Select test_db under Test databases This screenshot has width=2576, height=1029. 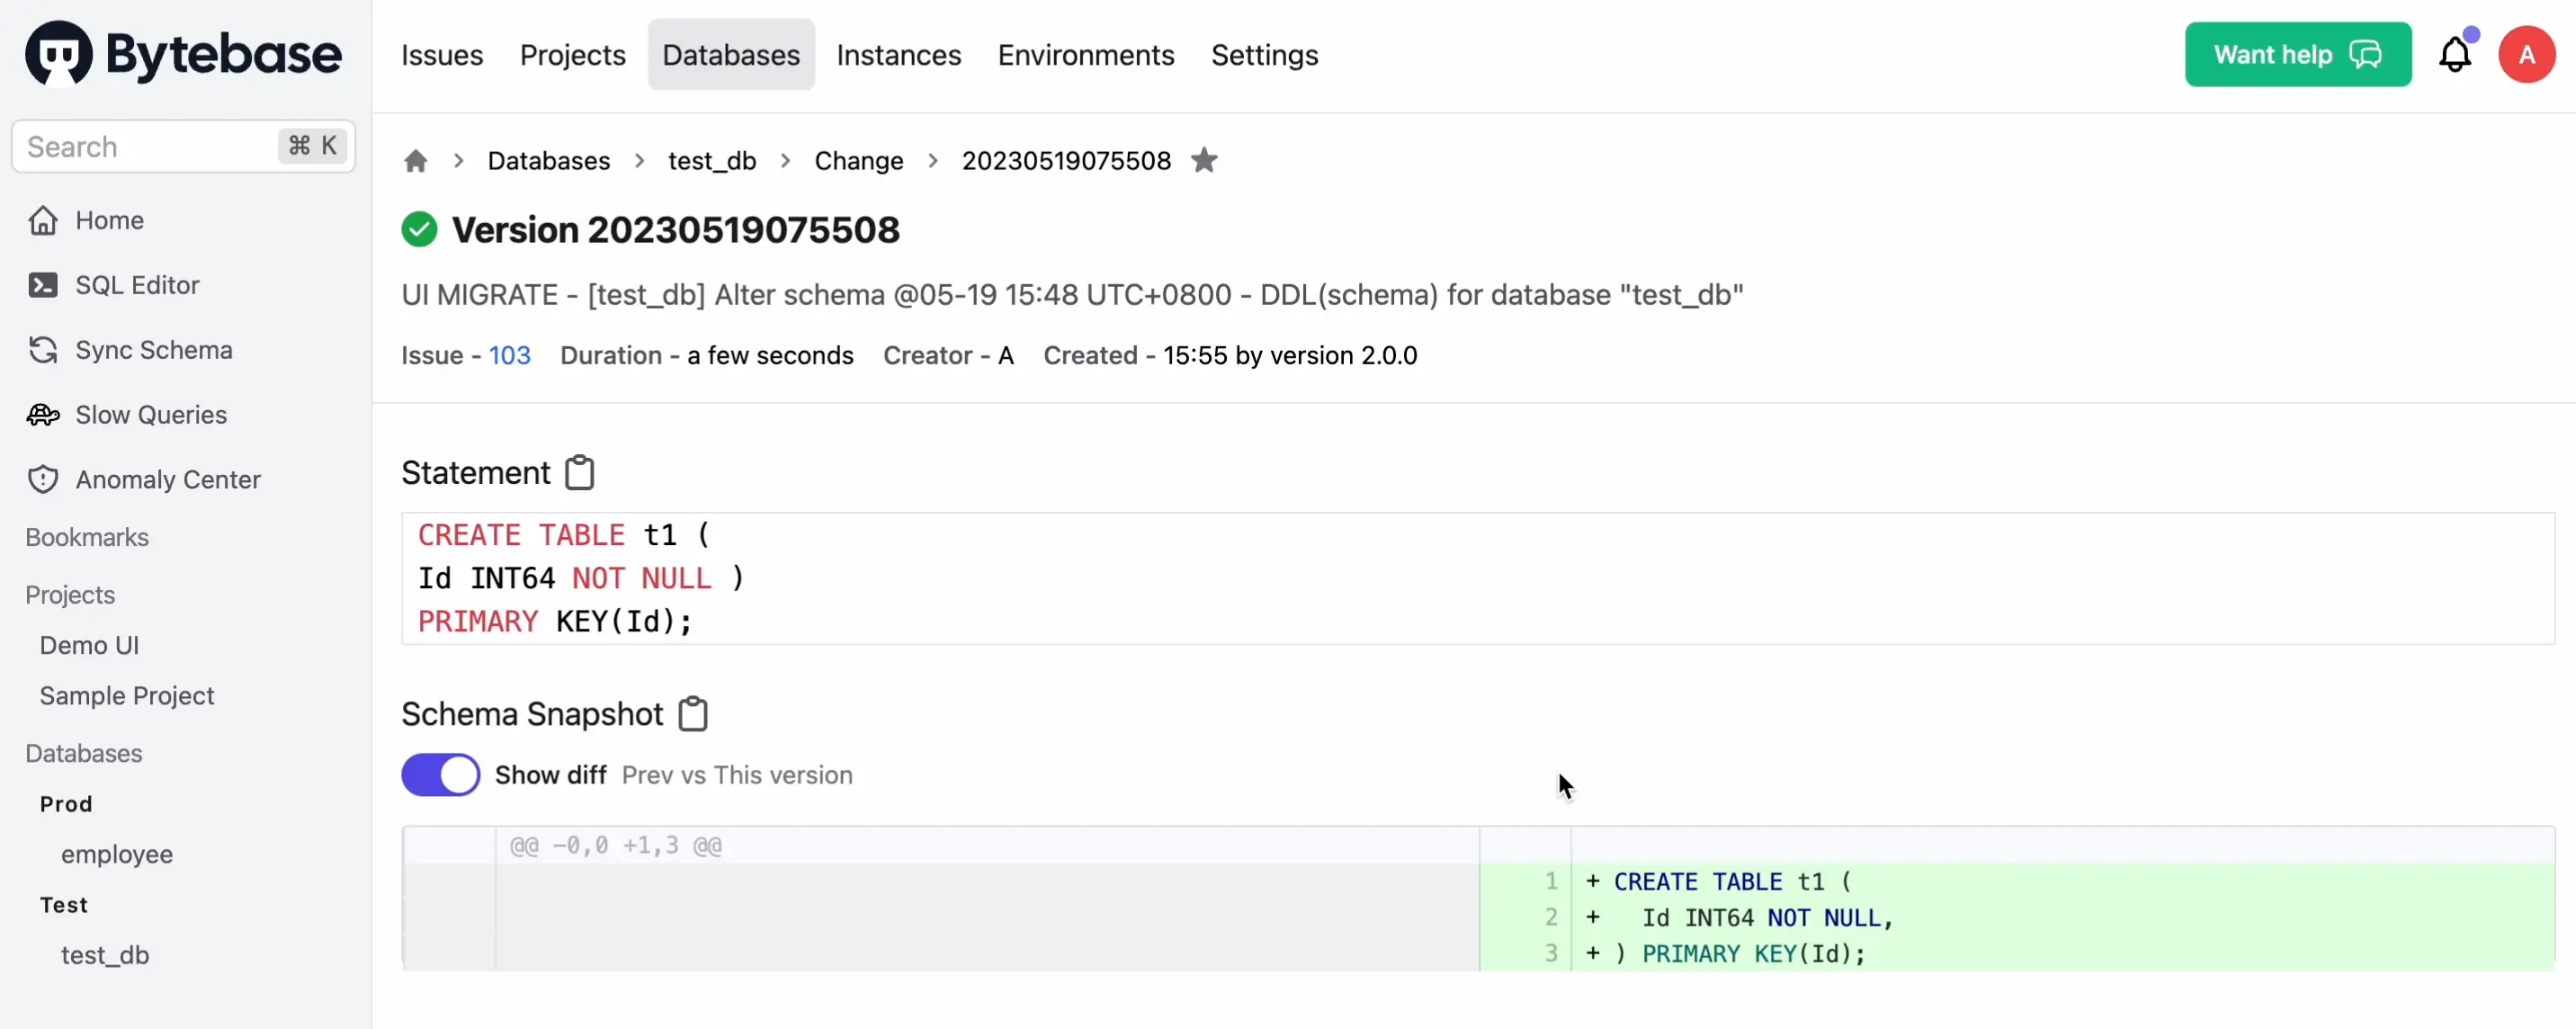(x=105, y=955)
